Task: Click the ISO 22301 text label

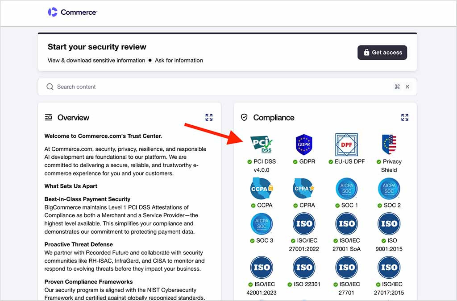Action: 307,284
